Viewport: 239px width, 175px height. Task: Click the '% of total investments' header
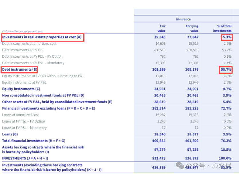222,28
